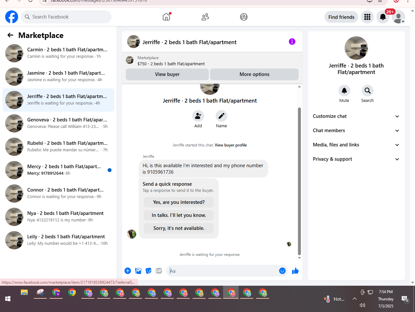Send quick reply 'In talks. I'll let you know.'
The image size is (415, 312).
(x=179, y=215)
